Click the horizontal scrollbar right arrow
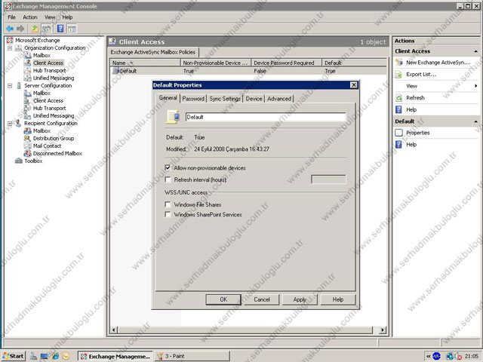Viewport: 483px width, 362px height. point(383,330)
